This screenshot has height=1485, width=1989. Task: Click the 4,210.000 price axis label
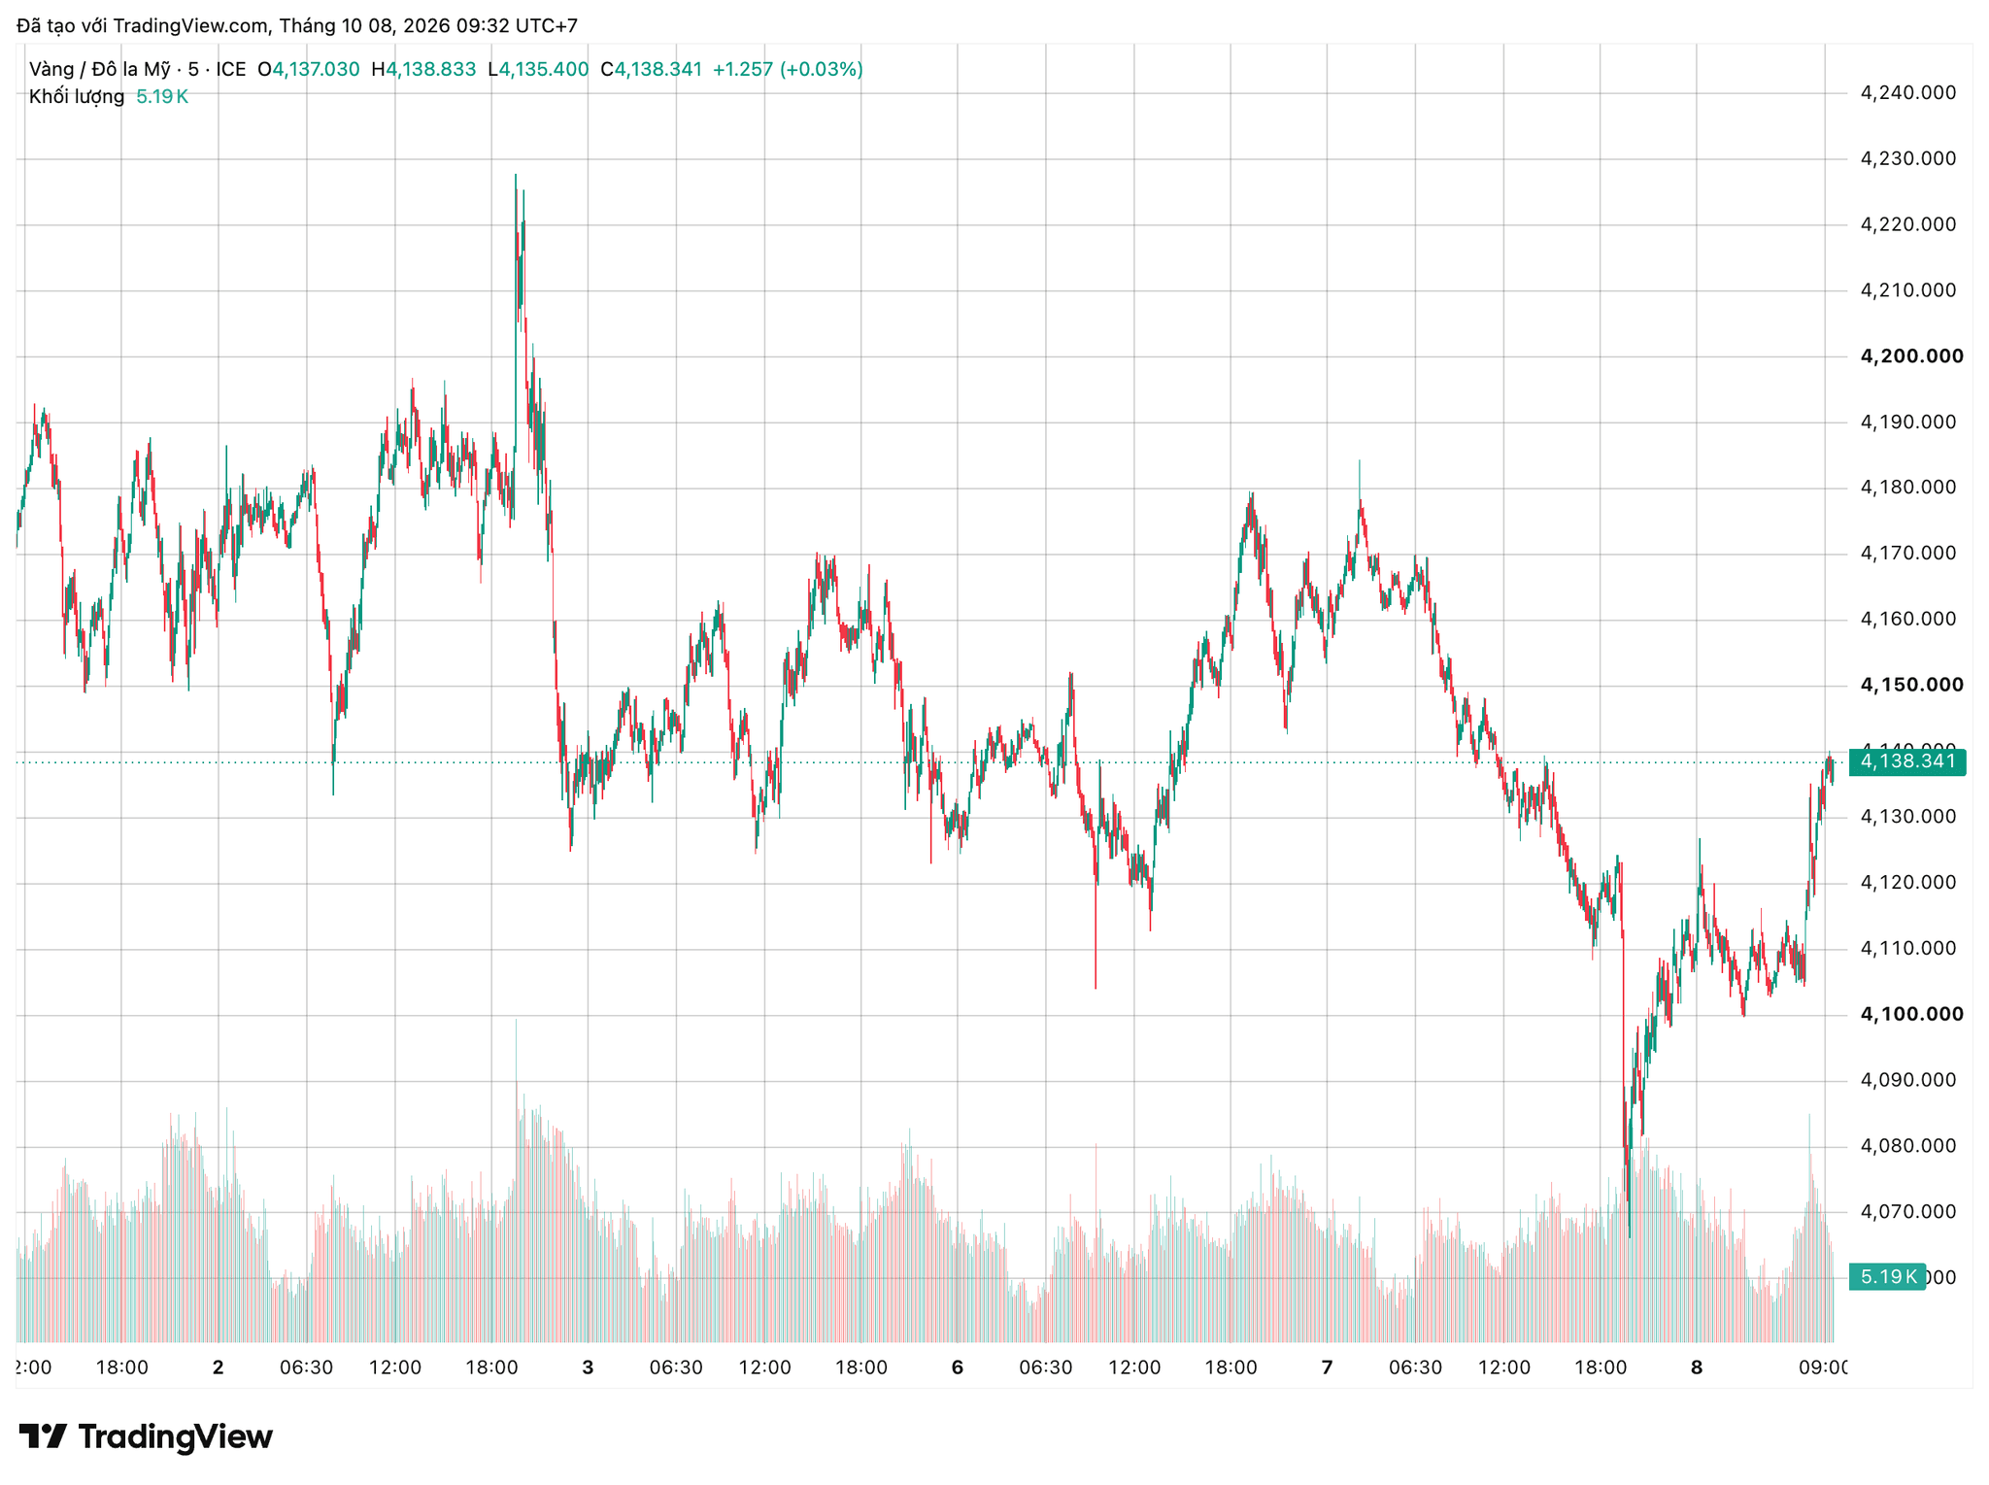pyautogui.click(x=1907, y=290)
